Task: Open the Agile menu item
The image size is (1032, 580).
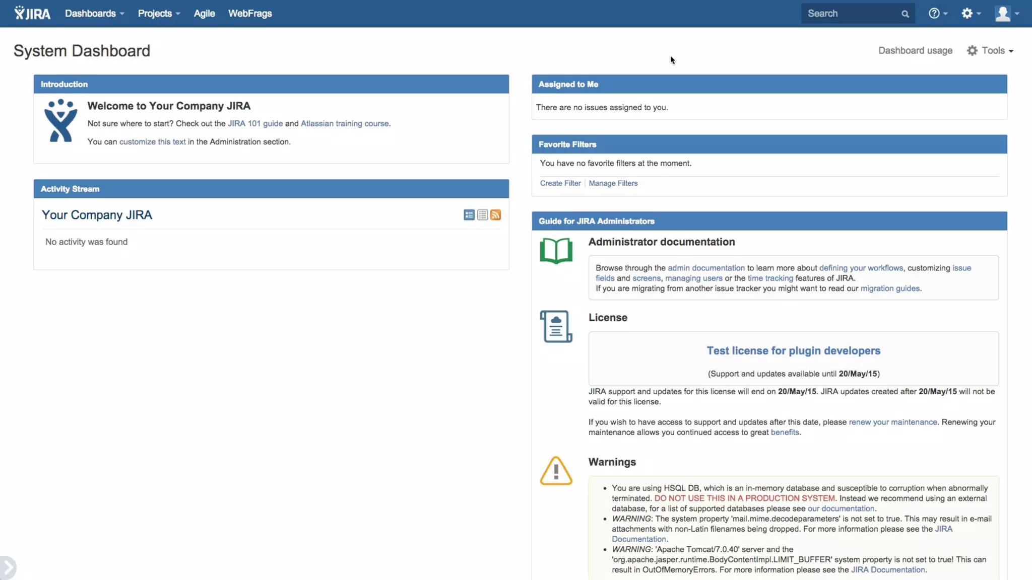Action: [x=204, y=14]
